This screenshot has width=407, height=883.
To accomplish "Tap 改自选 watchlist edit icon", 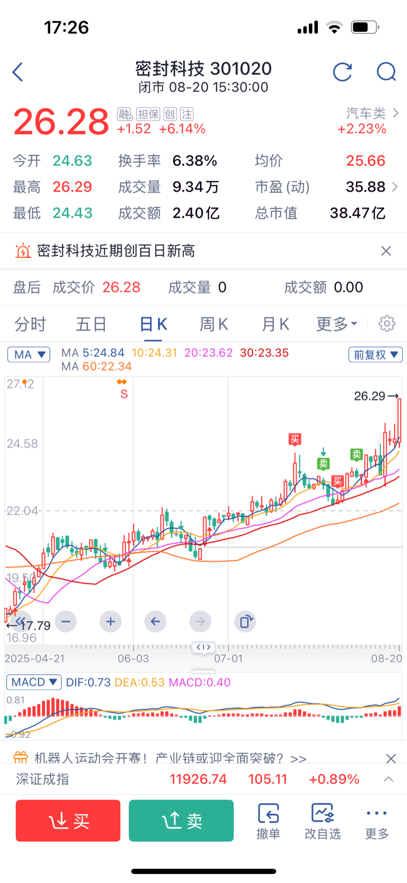I will pos(322,821).
